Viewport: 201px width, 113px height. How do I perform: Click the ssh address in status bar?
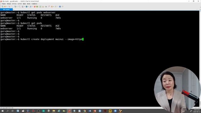point(7,108)
